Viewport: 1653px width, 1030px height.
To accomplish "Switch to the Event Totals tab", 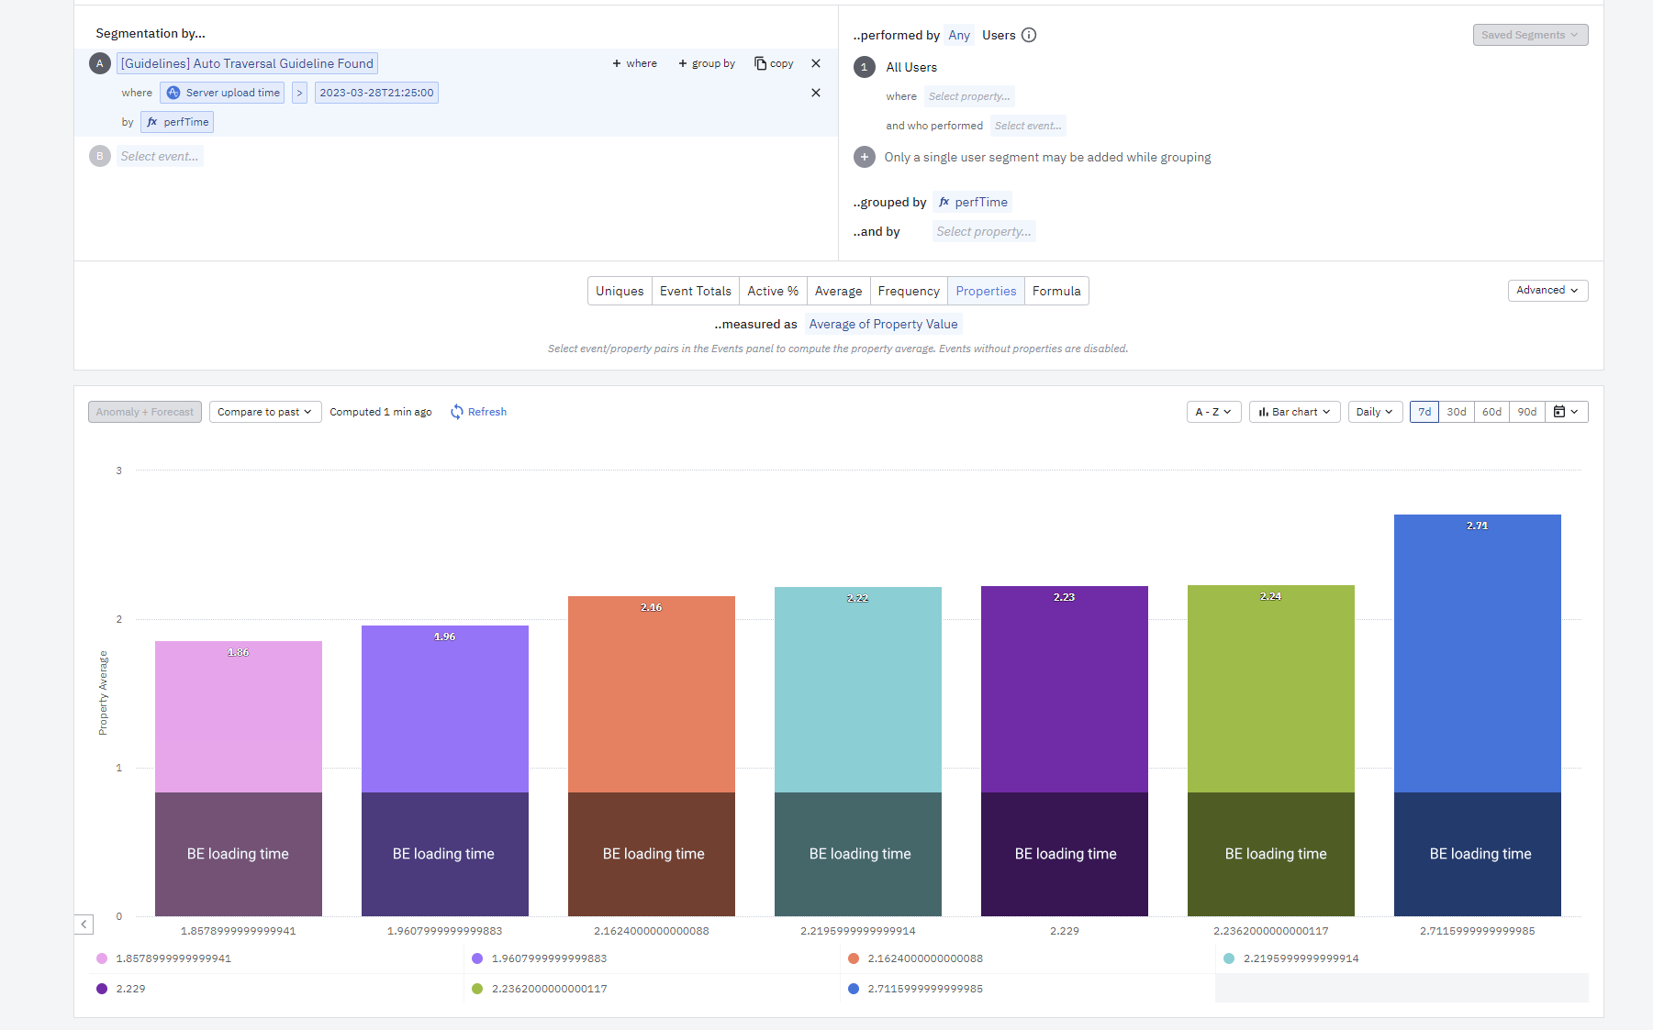I will [695, 291].
